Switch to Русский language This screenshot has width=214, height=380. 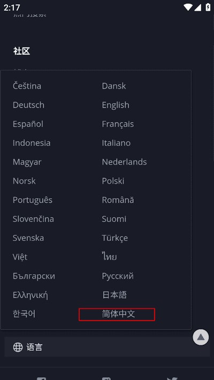pyautogui.click(x=118, y=276)
